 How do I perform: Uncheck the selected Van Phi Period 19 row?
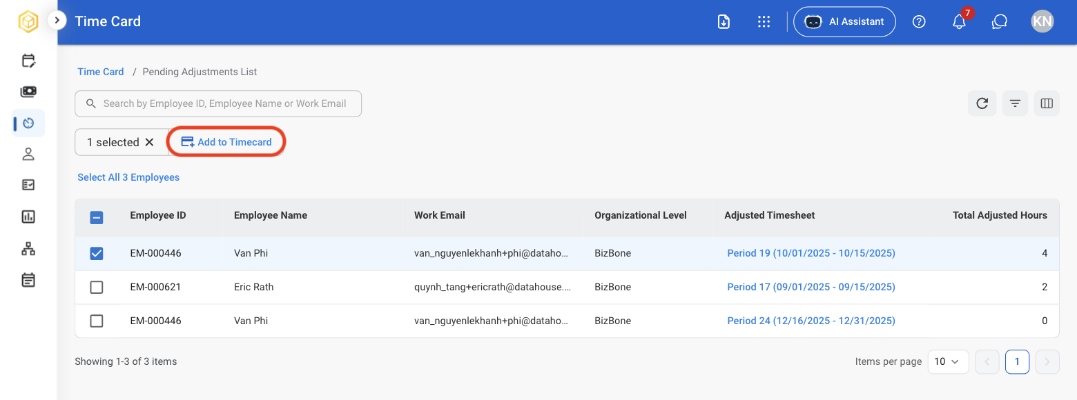tap(97, 254)
